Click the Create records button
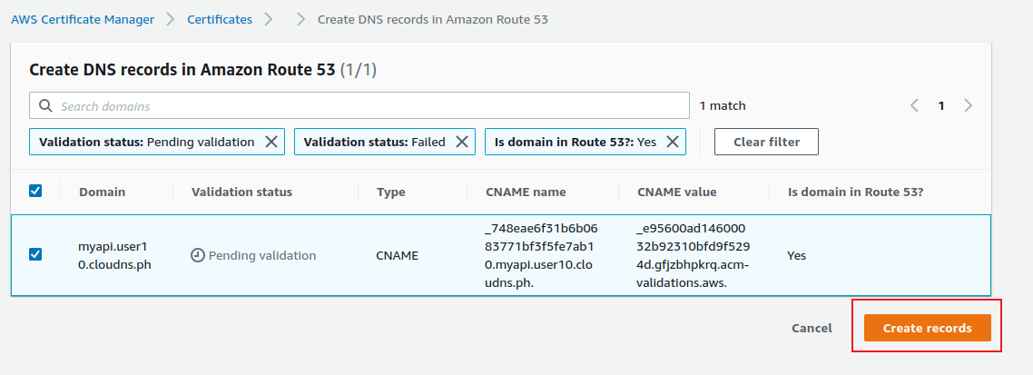1033x375 pixels. coord(927,328)
